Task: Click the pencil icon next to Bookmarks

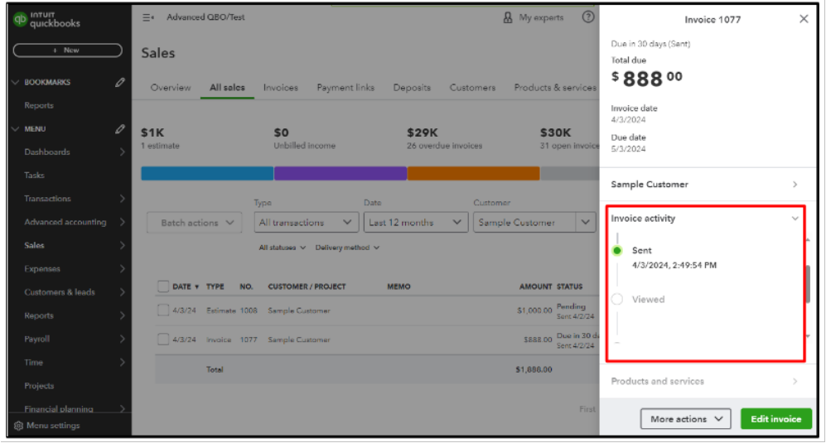Action: [120, 82]
